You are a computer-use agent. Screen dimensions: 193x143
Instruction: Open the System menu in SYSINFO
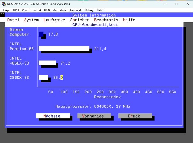tap(31, 20)
